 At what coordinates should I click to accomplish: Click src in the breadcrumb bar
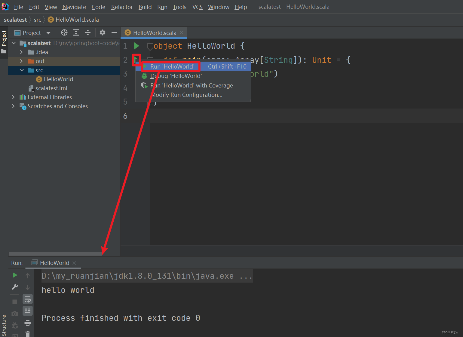(38, 20)
